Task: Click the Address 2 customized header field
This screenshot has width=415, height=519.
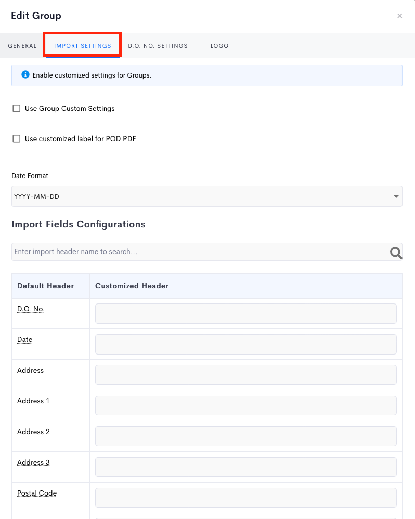Action: [245, 436]
